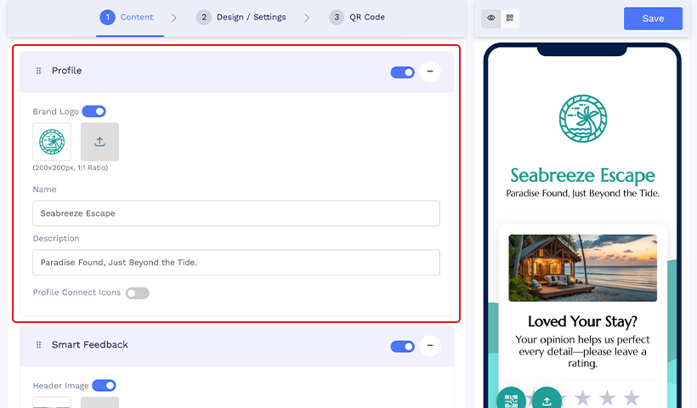Collapse the Profile section

pos(430,72)
